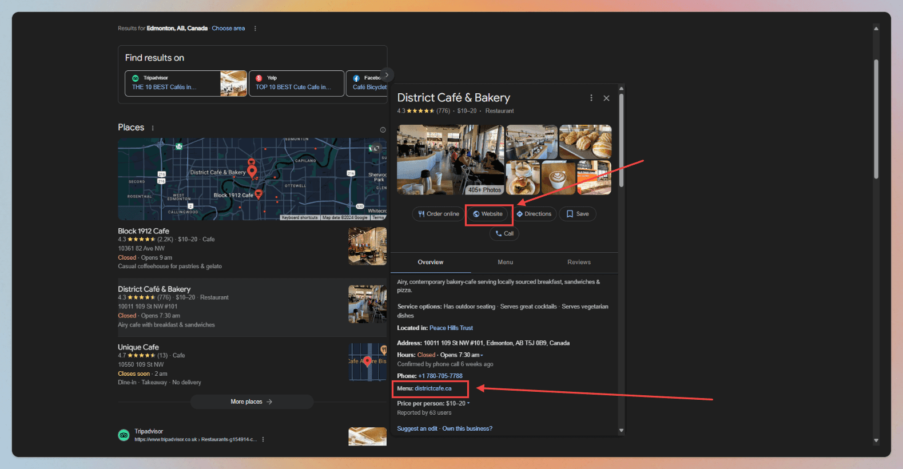The image size is (903, 469).
Task: Click the page scrollbar down arrow
Action: coord(876,440)
